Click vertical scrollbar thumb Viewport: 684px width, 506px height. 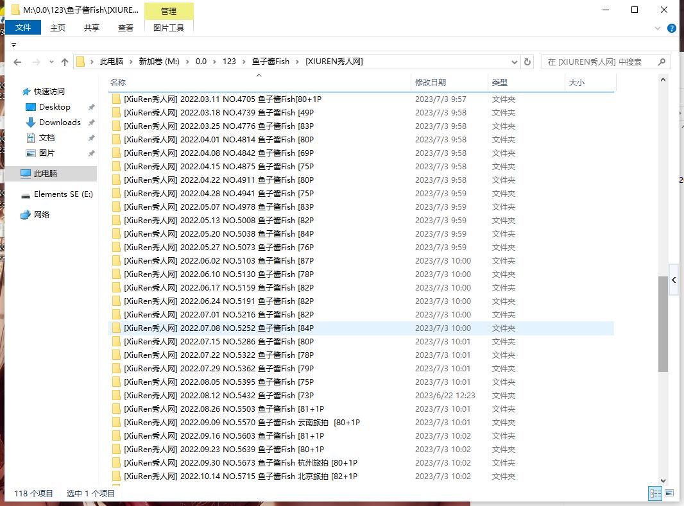663,324
